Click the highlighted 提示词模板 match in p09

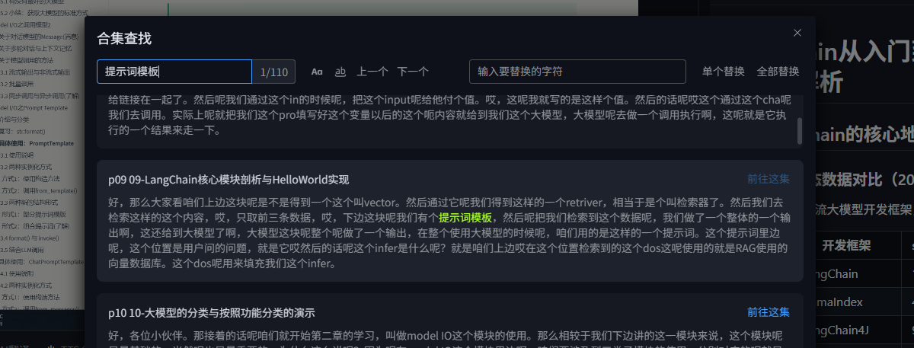pos(465,217)
